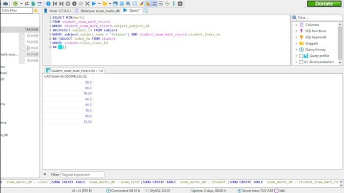Open the dropdown arrow beside the folder icon
The image size is (344, 193).
110,4
